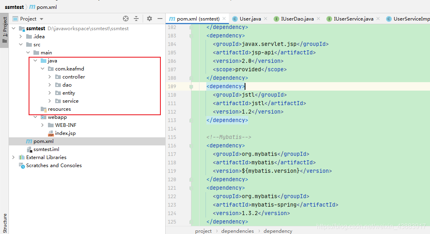Viewport: 430px width, 234px height.
Task: Close the IUserDao.java tab
Action: point(318,19)
